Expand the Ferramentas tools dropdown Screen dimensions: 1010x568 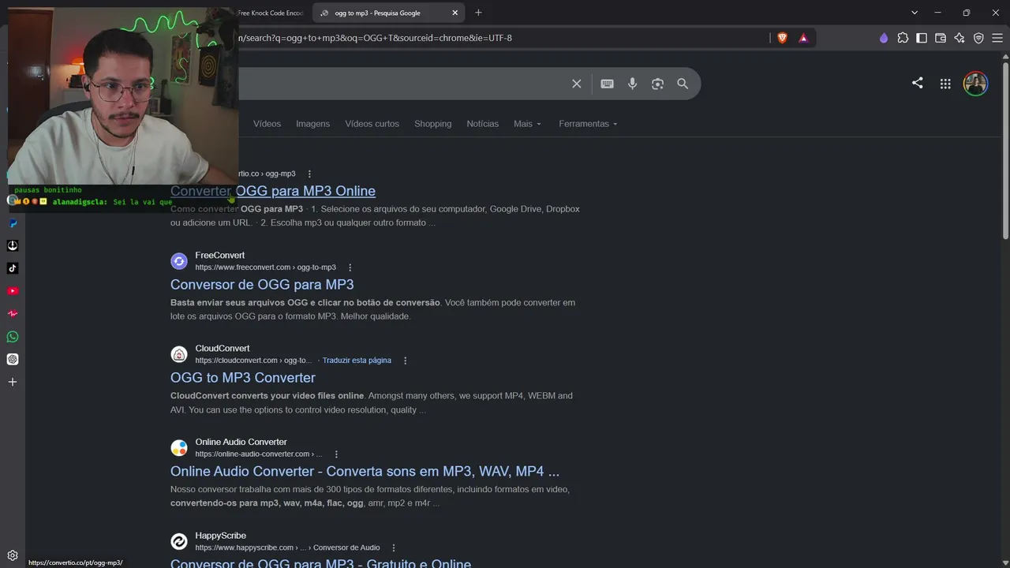click(x=588, y=124)
